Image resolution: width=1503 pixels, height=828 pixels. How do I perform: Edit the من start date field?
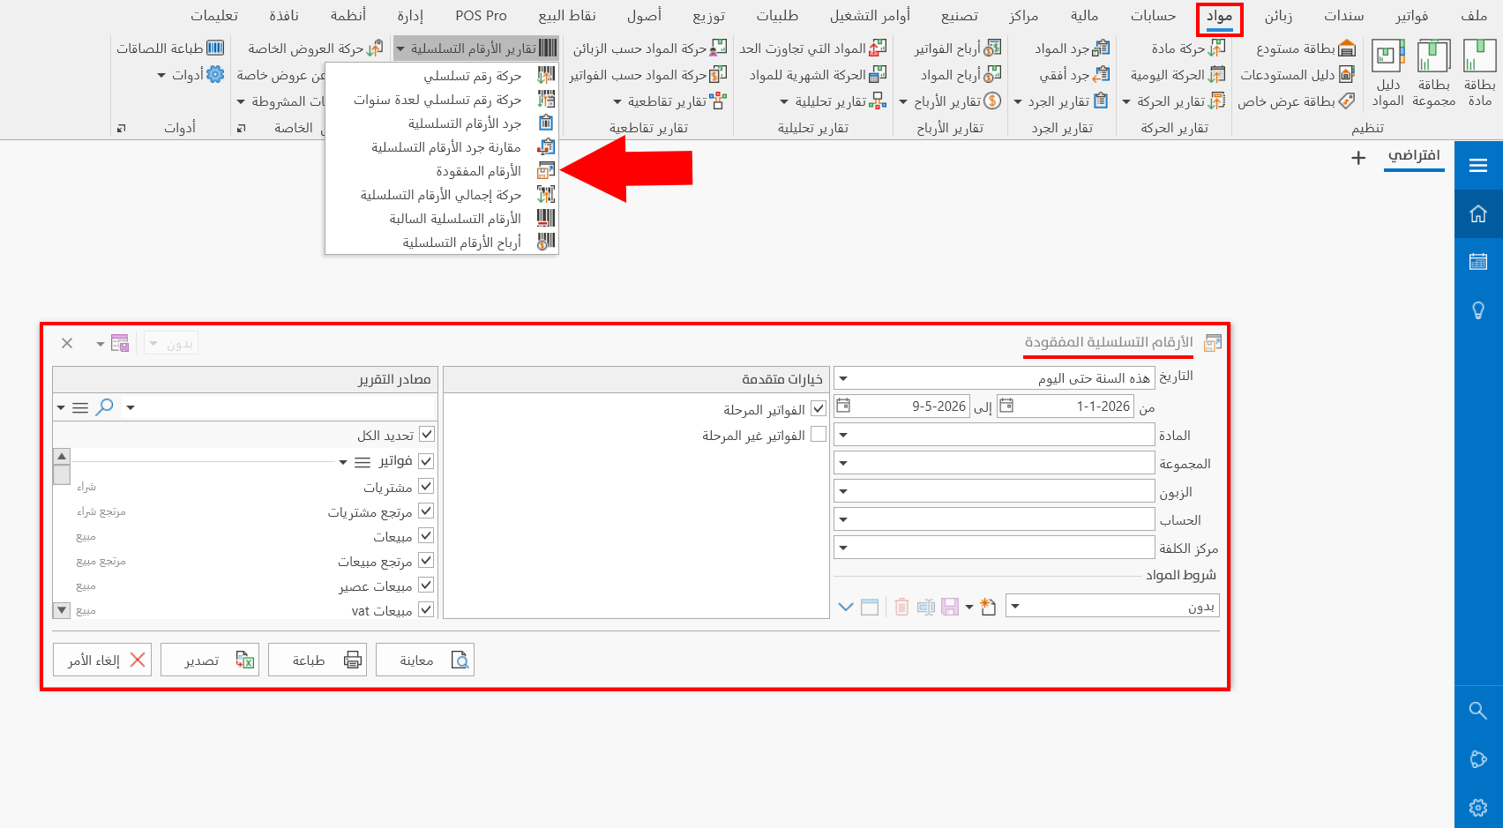(x=1066, y=407)
